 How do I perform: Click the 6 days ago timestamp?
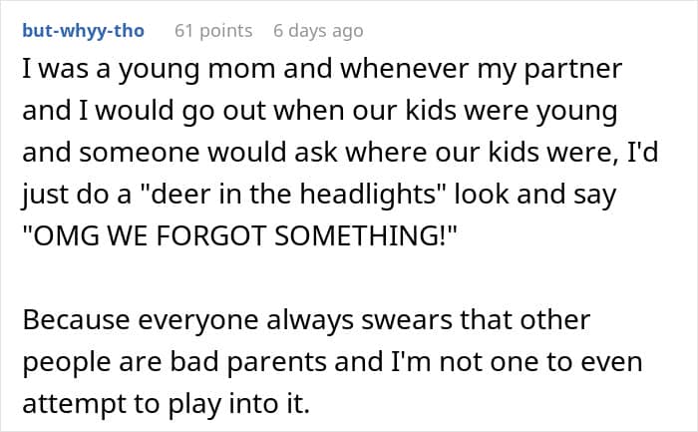318,31
